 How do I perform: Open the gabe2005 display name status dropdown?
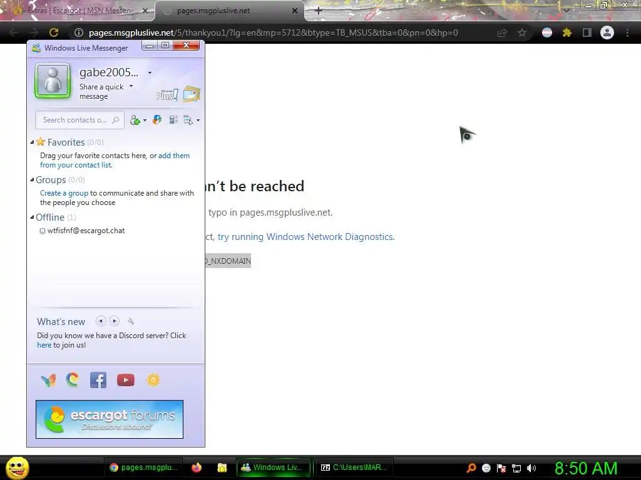(x=150, y=72)
